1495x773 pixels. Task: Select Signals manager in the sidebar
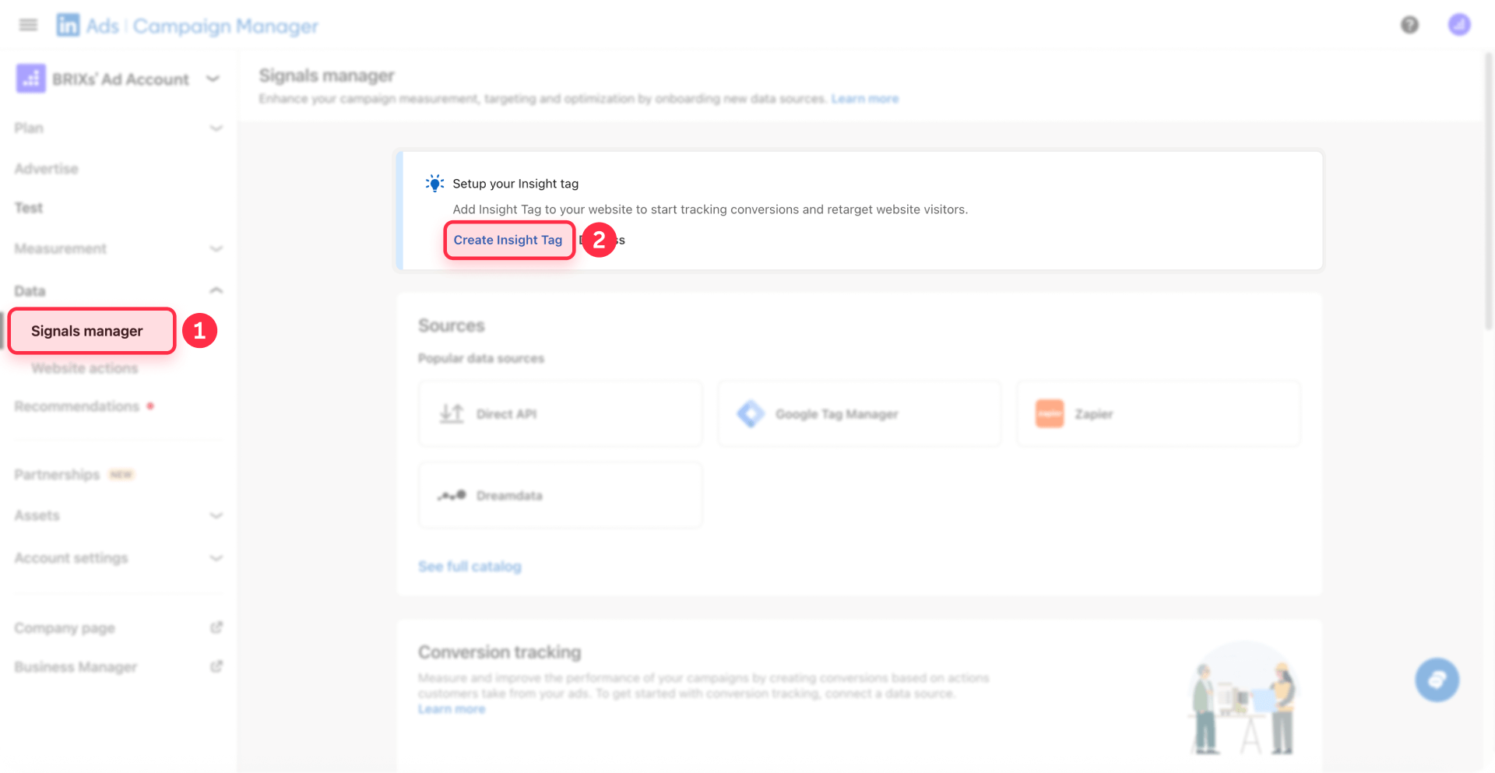87,330
